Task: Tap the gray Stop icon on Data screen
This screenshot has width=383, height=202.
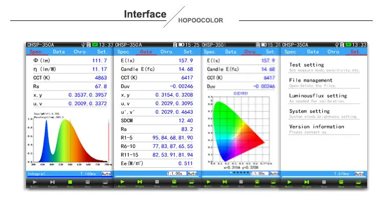Action: pyautogui.click(x=157, y=182)
